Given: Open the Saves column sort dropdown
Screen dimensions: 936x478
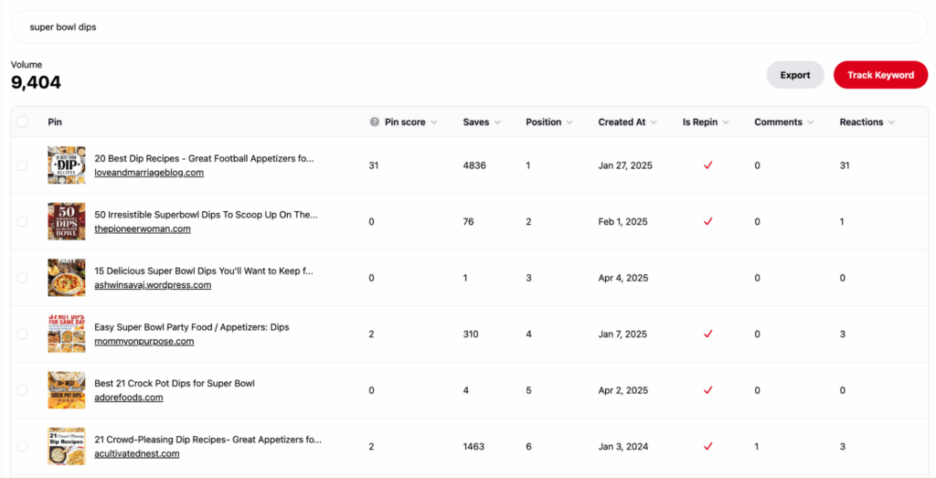Looking at the screenshot, I should coord(497,122).
